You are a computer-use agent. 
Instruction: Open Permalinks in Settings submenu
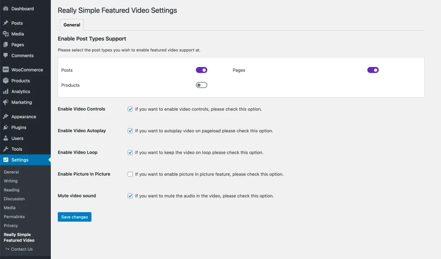tap(14, 216)
